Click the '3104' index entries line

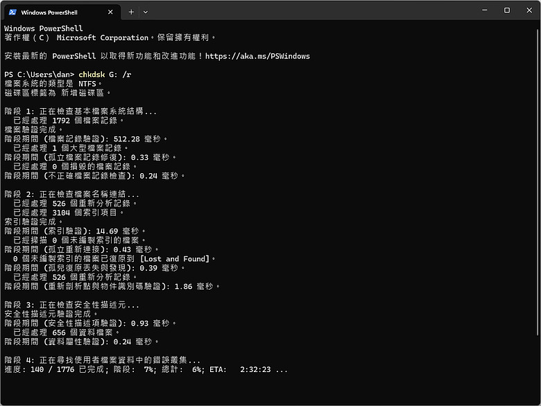tap(68, 213)
